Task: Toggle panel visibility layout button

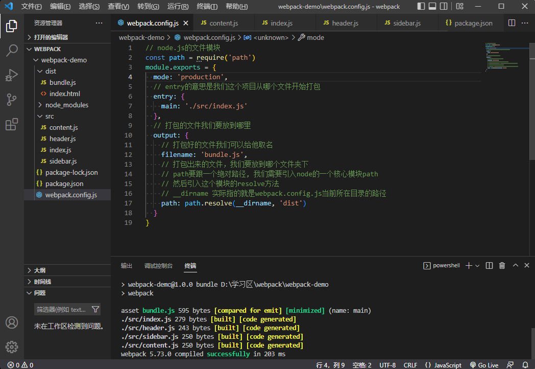Action: pyautogui.click(x=432, y=6)
